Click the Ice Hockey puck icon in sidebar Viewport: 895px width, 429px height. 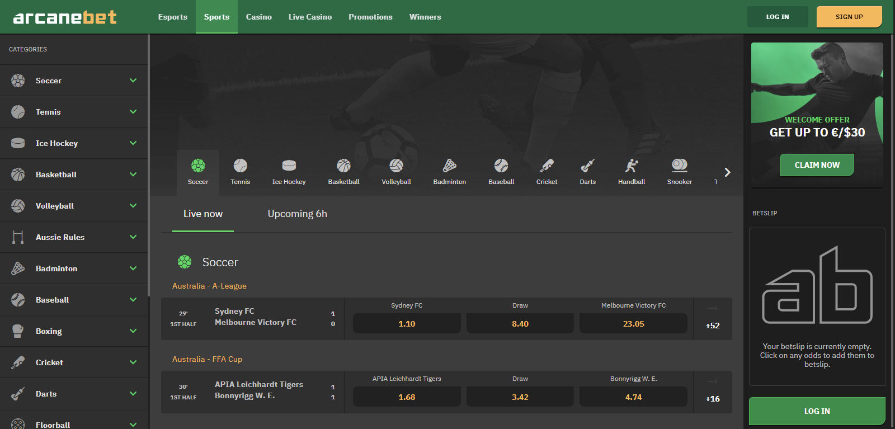point(18,143)
